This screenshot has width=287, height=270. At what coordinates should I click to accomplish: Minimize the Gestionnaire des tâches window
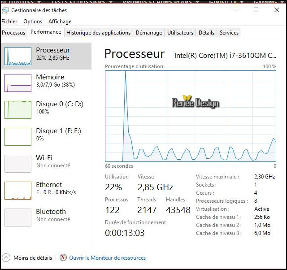(236, 10)
